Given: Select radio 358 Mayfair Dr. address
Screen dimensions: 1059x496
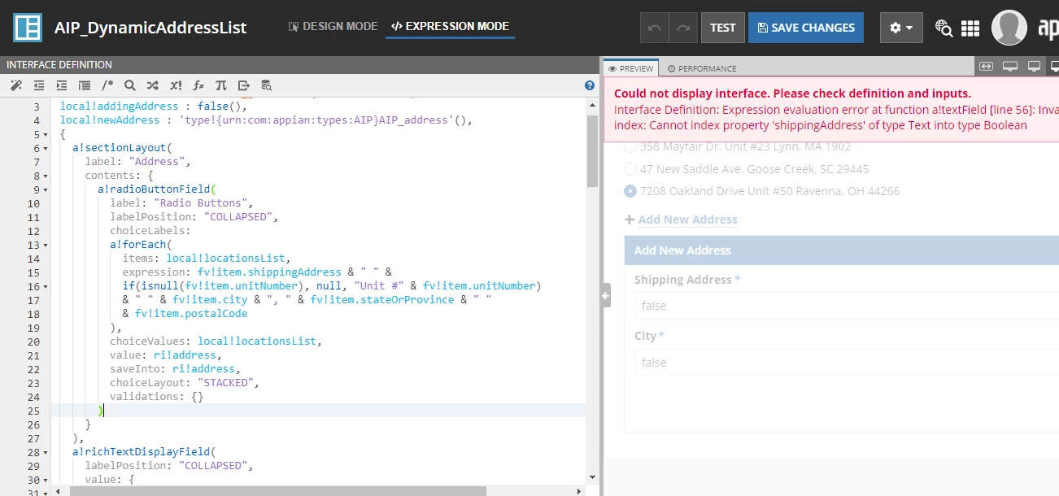Looking at the screenshot, I should coord(630,147).
